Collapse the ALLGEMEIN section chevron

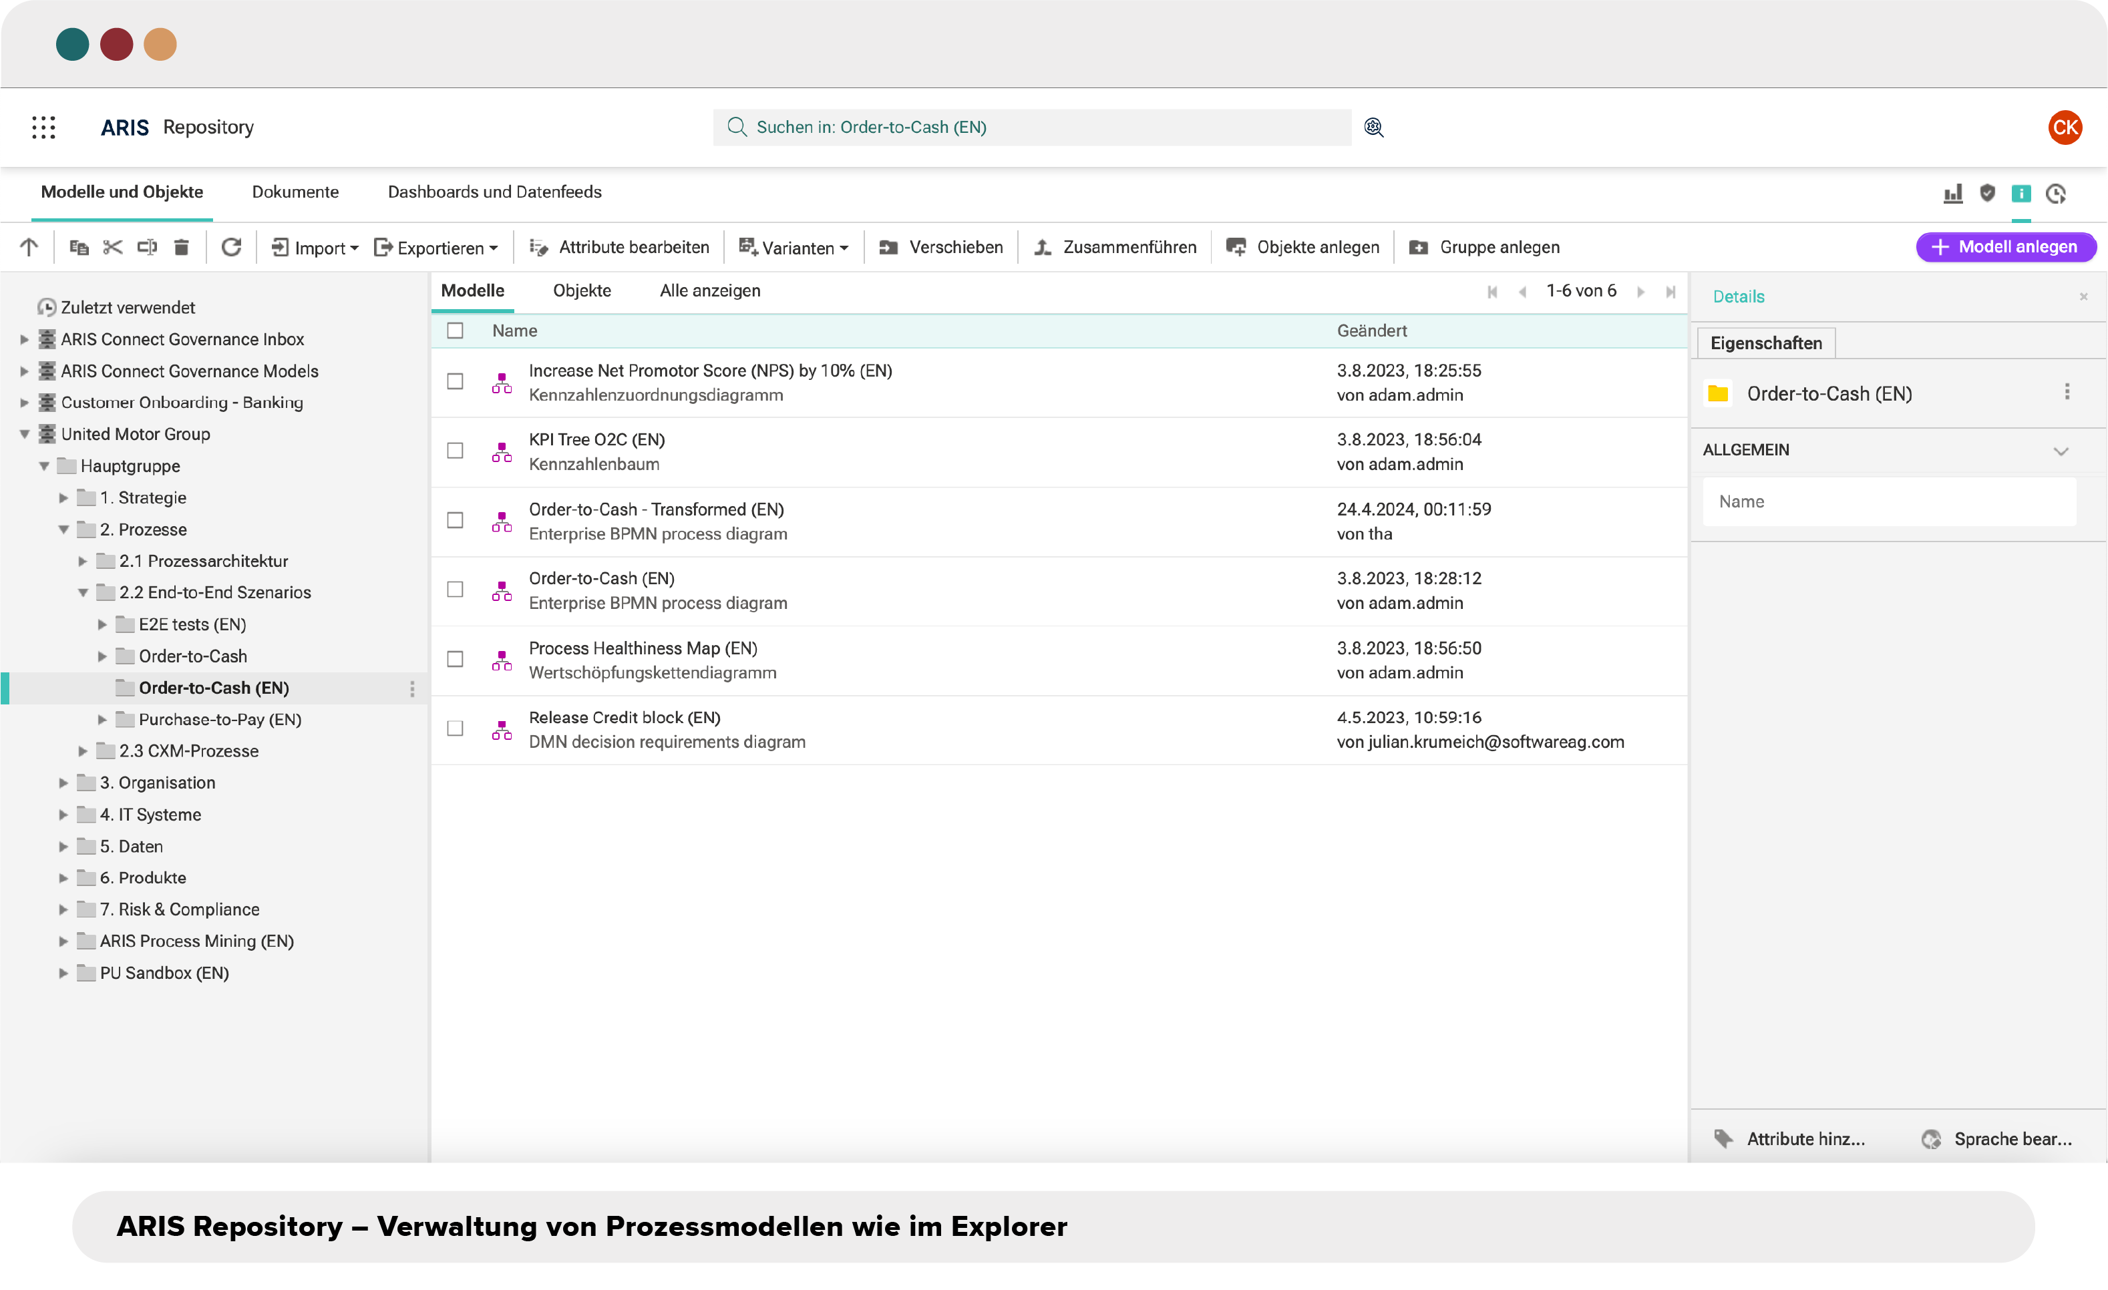(2060, 451)
